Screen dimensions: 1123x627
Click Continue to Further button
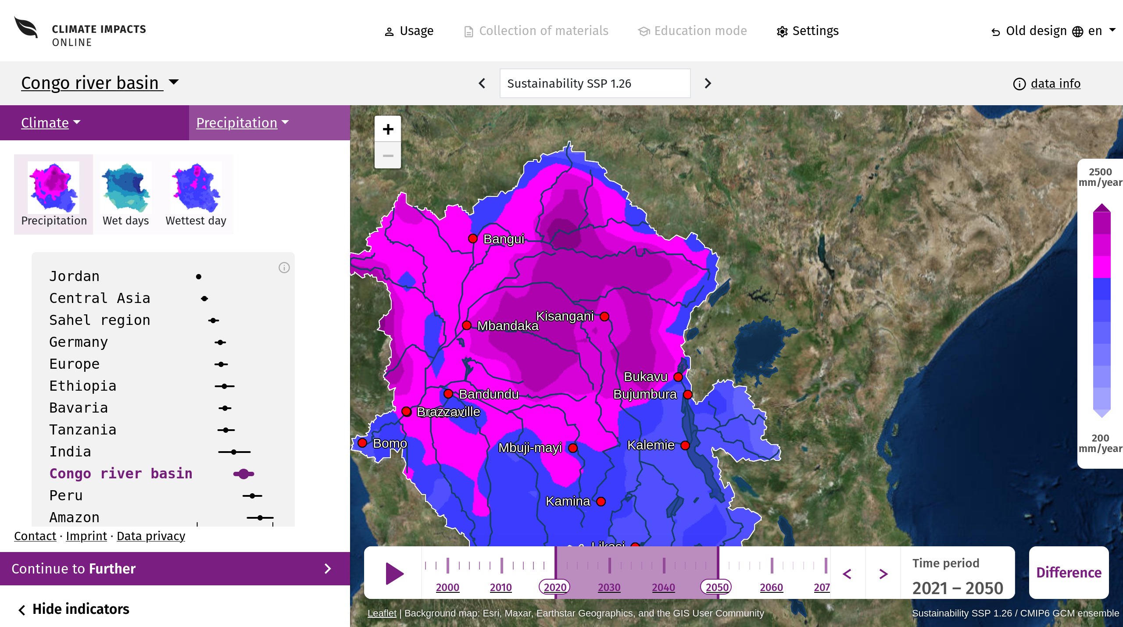point(175,569)
